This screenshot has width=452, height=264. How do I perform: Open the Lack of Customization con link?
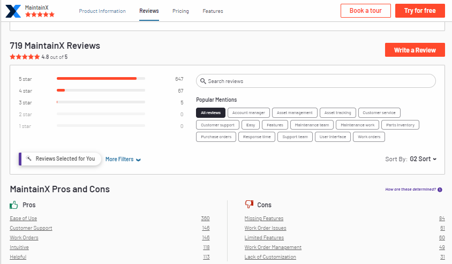[270, 257]
